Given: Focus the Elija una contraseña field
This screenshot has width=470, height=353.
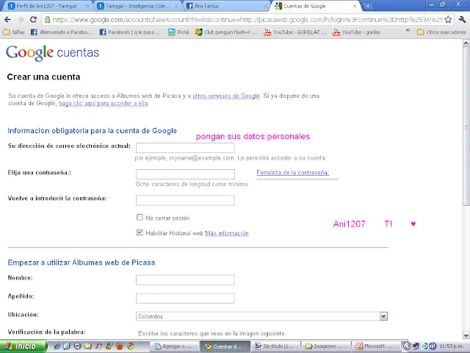Looking at the screenshot, I should pos(185,174).
